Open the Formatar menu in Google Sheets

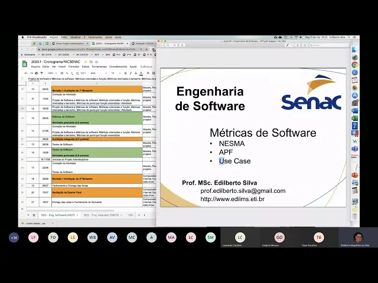[74, 67]
